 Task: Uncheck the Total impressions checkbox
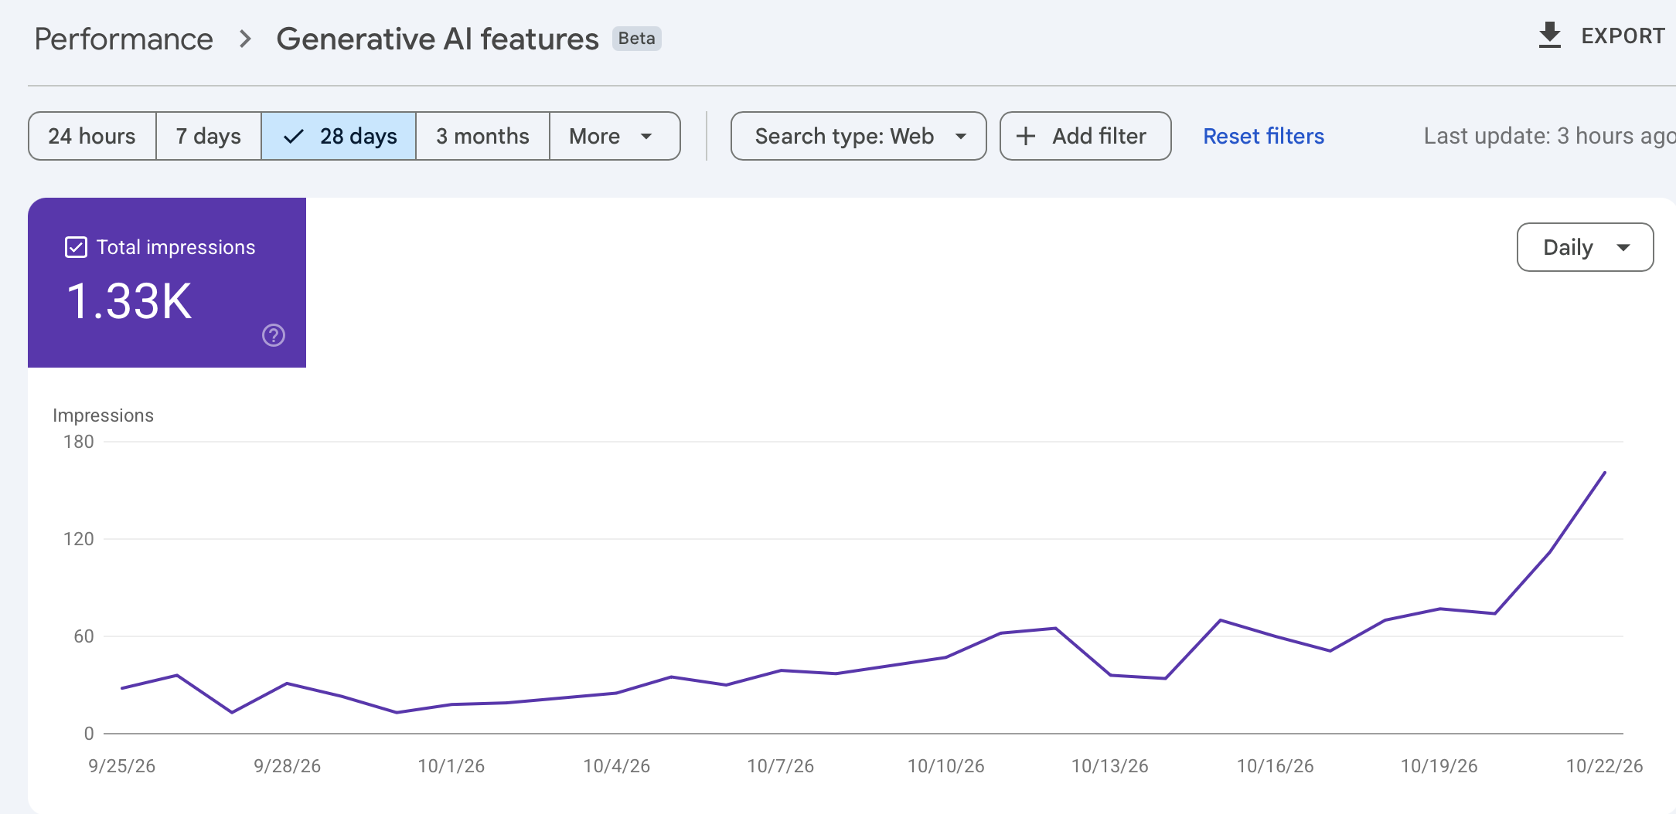[x=76, y=247]
